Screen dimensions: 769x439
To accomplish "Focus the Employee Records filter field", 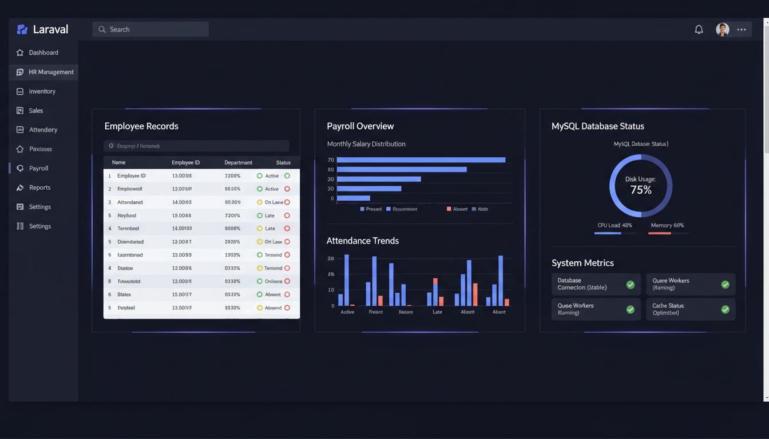I will pyautogui.click(x=196, y=146).
